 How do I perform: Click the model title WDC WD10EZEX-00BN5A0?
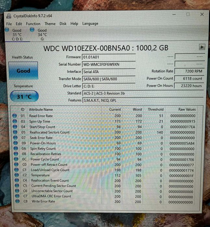point(86,48)
